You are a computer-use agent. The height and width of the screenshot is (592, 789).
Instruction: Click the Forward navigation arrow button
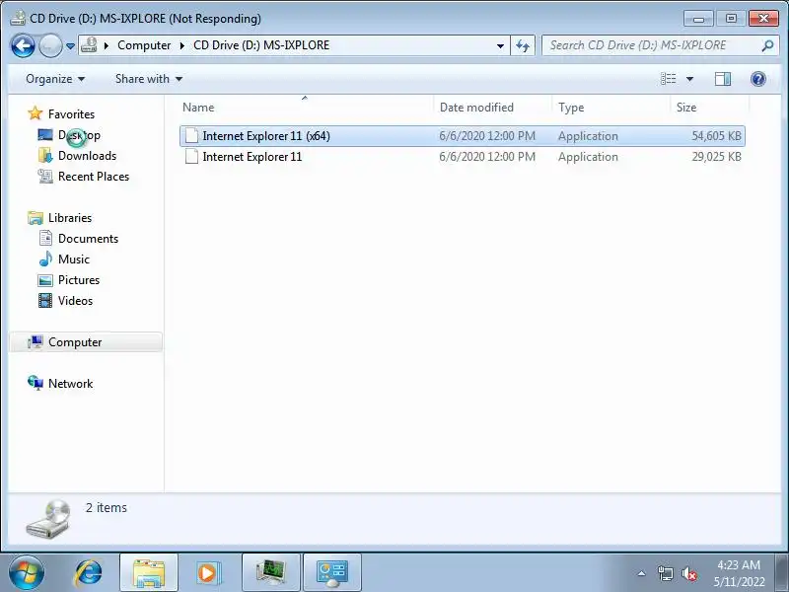[50, 46]
